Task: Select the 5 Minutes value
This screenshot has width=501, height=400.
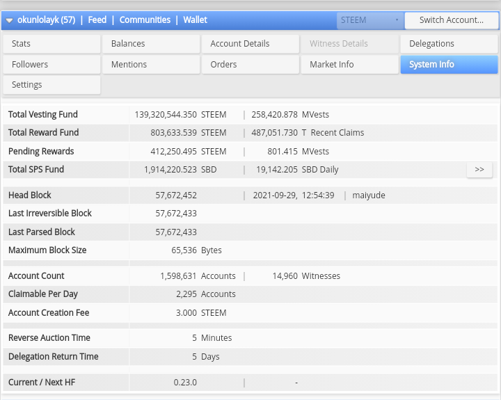Action: tap(212, 338)
